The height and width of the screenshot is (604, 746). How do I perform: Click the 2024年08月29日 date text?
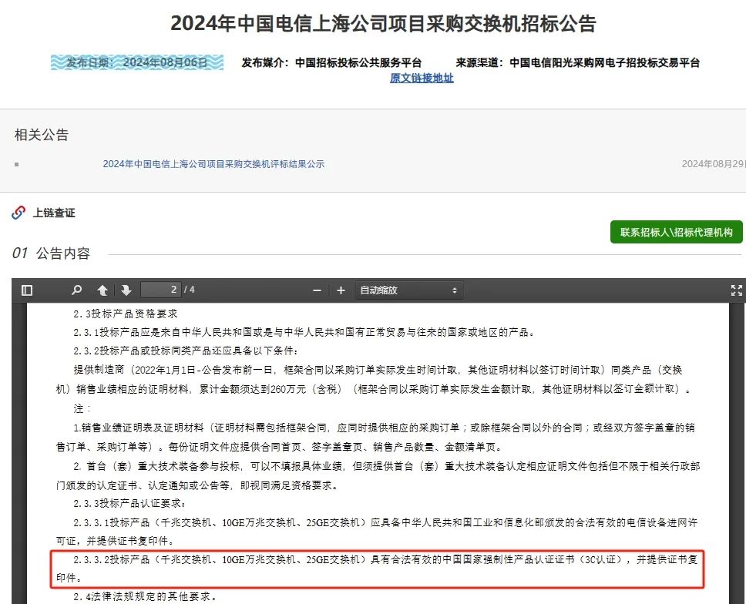714,164
